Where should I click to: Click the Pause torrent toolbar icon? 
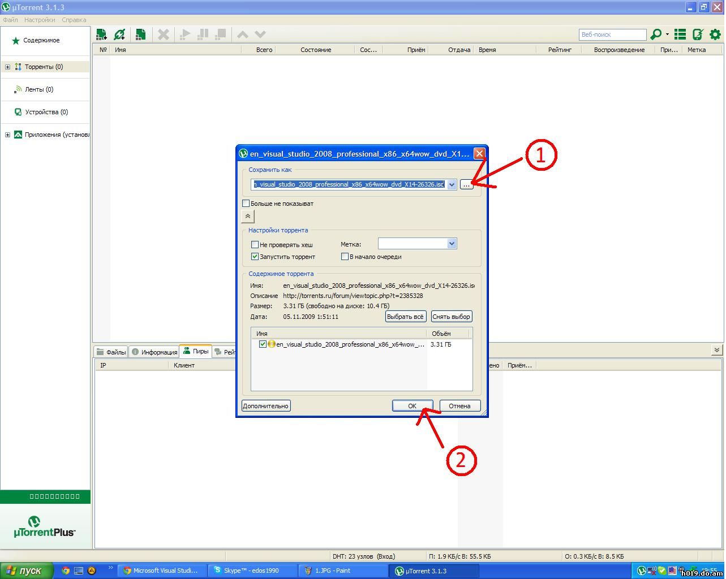click(203, 34)
